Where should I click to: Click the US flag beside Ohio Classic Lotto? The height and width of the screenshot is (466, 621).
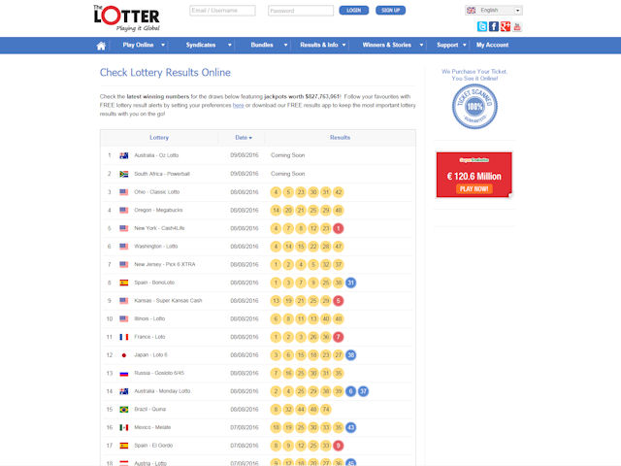(x=124, y=192)
